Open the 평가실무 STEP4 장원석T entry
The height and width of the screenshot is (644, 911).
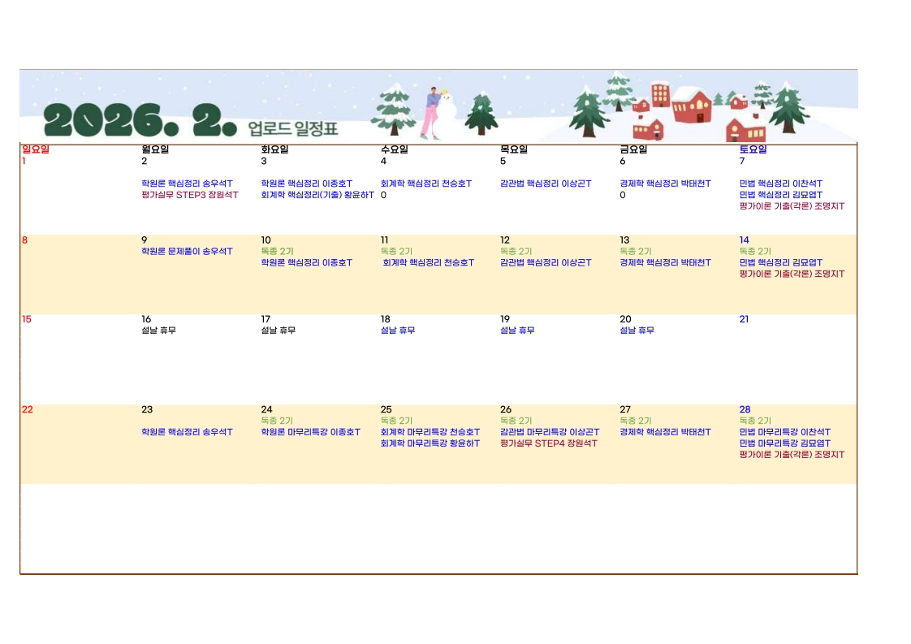pyautogui.click(x=549, y=443)
